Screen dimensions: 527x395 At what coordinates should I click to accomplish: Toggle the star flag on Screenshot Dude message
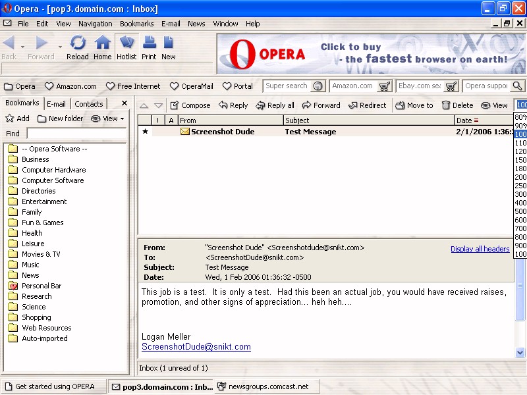click(145, 131)
